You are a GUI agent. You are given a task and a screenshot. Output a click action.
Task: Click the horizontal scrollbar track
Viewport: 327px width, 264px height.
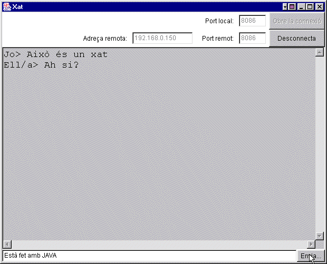coord(159,244)
